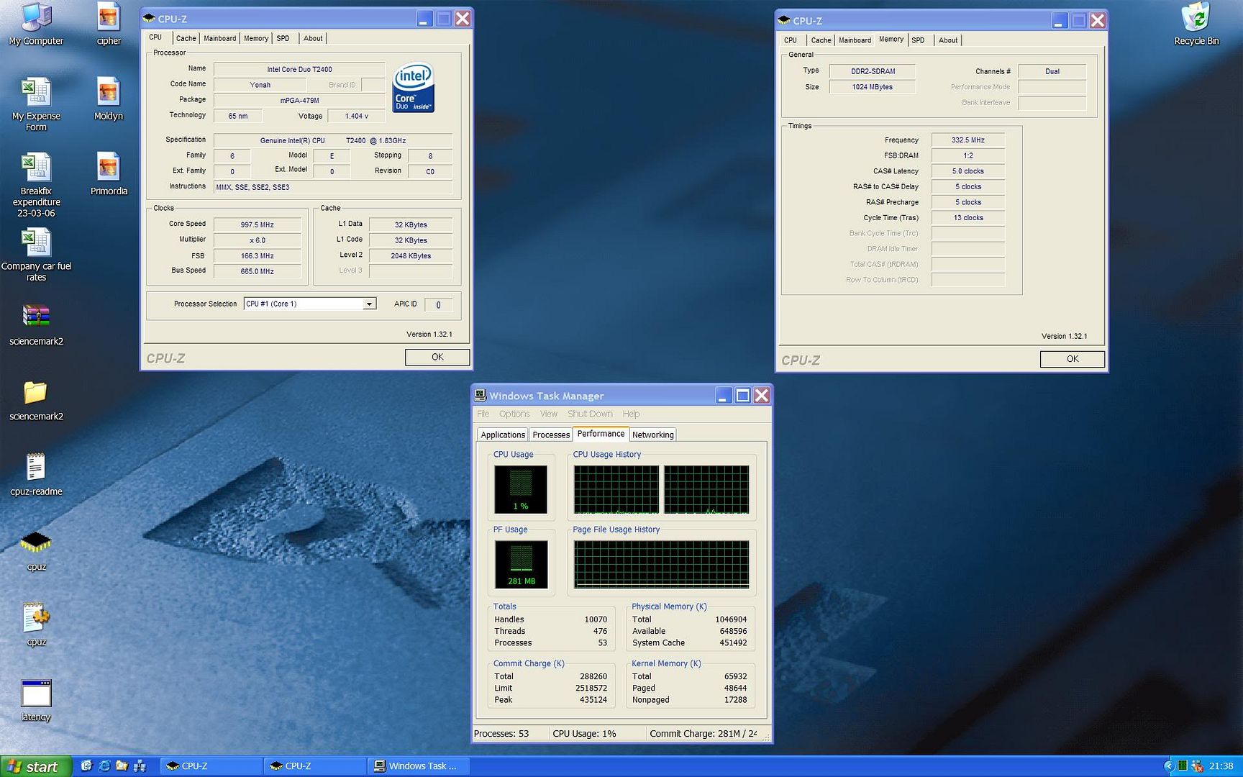Open SPD tab in right CPU-Z window

point(918,40)
